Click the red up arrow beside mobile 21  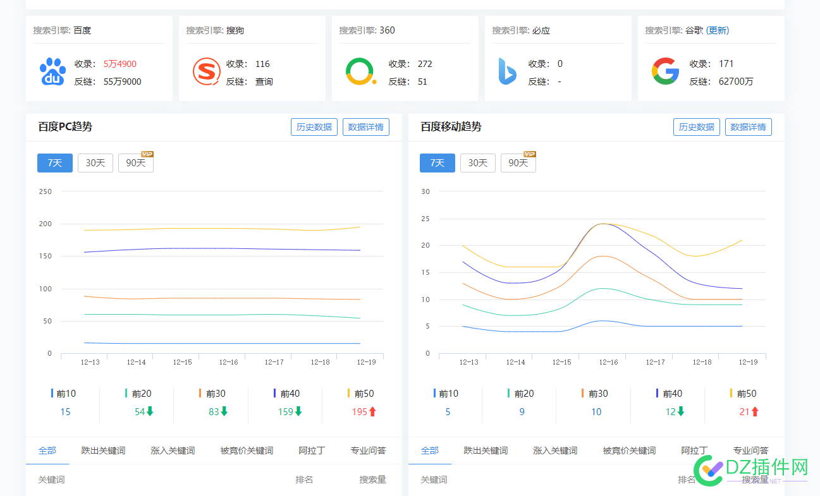point(755,411)
